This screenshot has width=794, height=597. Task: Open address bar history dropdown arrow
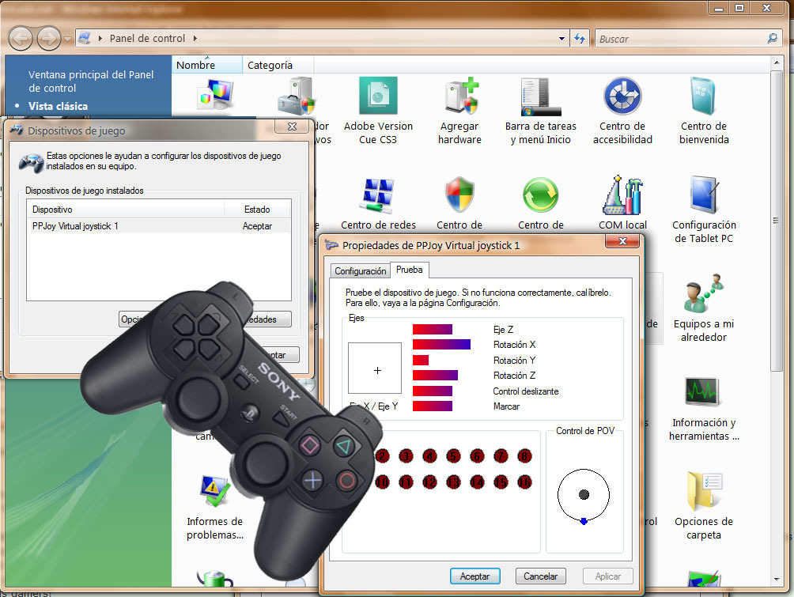pyautogui.click(x=562, y=38)
